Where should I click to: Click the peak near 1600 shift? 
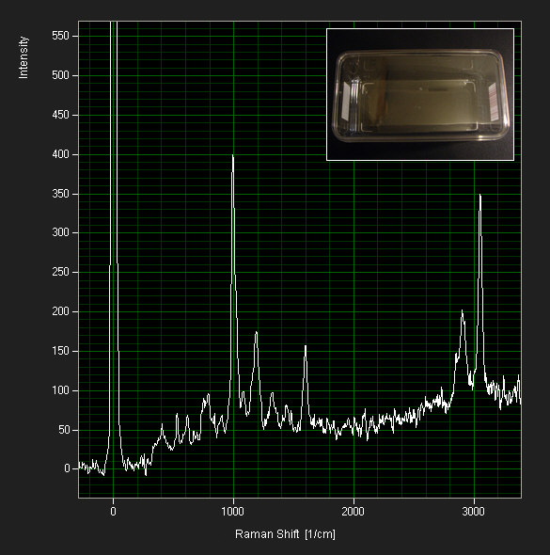pos(306,348)
